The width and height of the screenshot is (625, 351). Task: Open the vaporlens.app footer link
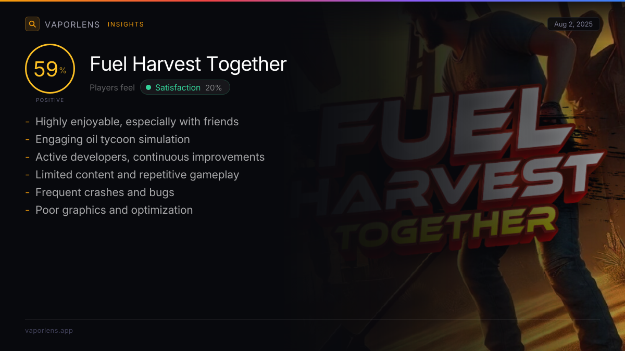point(49,330)
